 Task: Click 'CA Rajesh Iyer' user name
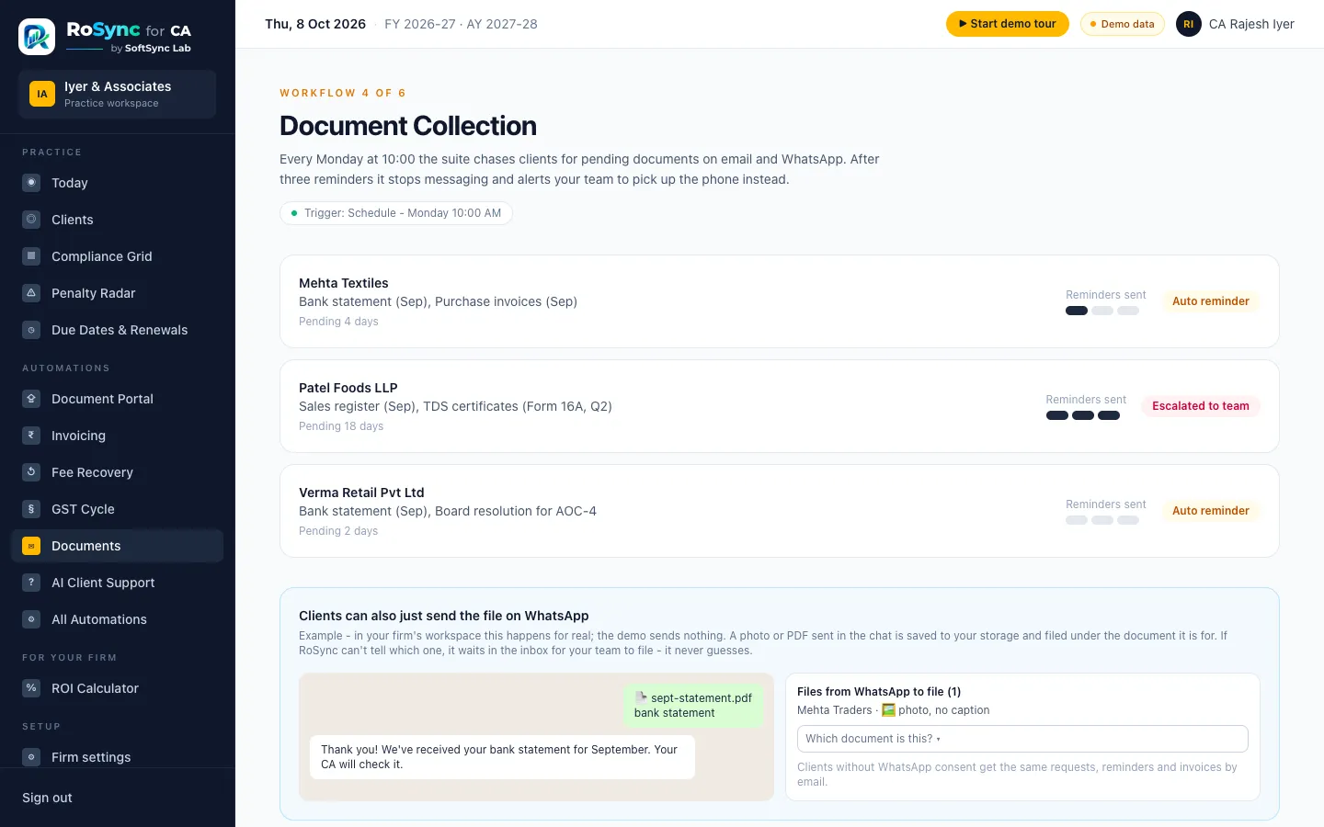click(1251, 24)
